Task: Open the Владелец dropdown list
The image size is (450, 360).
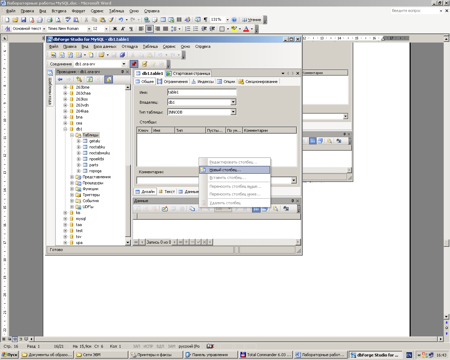Action: [x=233, y=102]
